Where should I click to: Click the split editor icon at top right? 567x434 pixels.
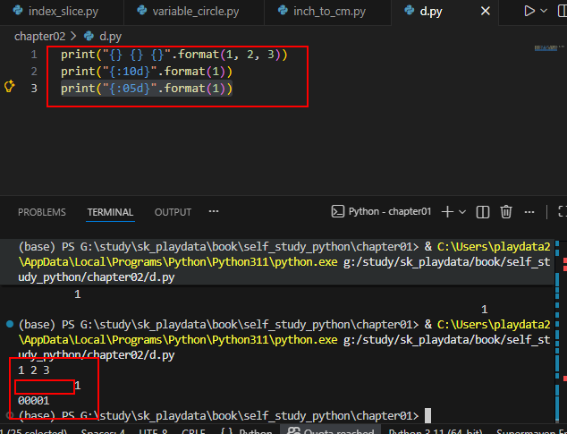click(x=563, y=12)
